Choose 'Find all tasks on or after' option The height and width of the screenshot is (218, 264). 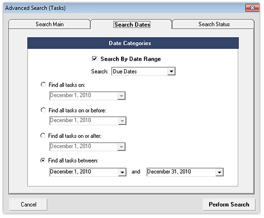click(43, 136)
